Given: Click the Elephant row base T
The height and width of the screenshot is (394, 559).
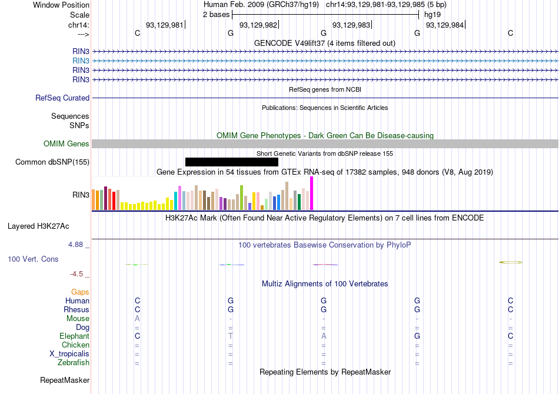Looking at the screenshot, I should [231, 336].
